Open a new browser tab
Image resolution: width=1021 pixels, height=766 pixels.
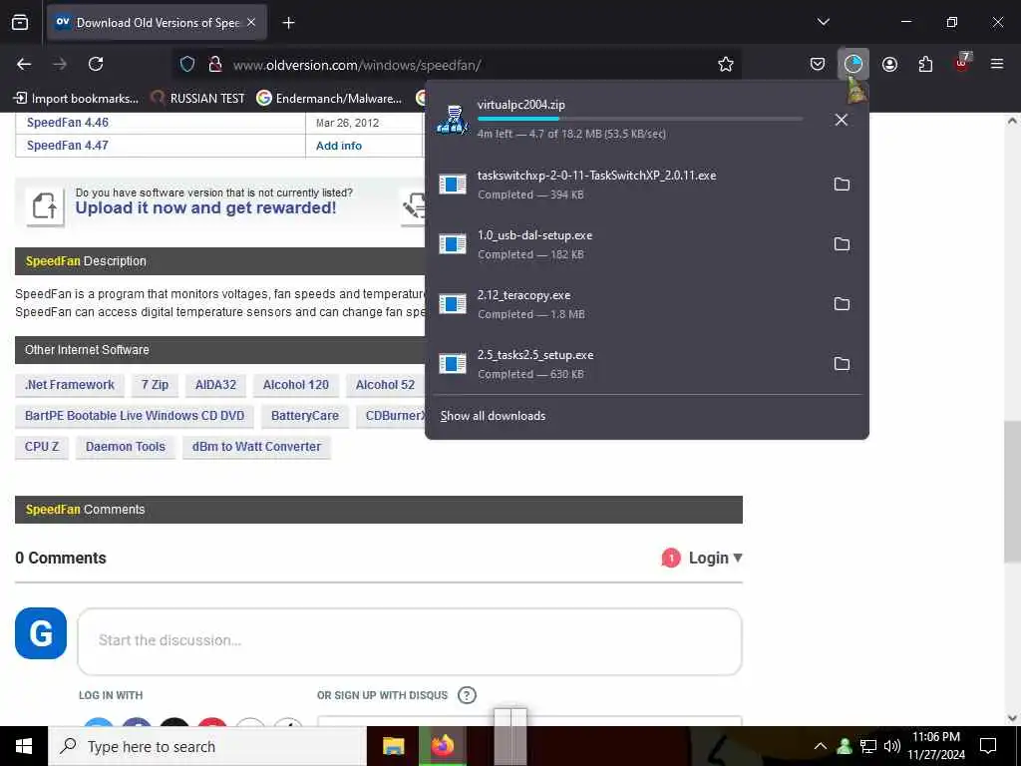click(x=288, y=23)
